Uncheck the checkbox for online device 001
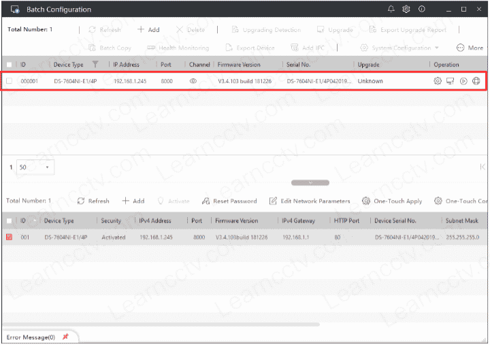This screenshot has height=345, width=490. pyautogui.click(x=9, y=237)
